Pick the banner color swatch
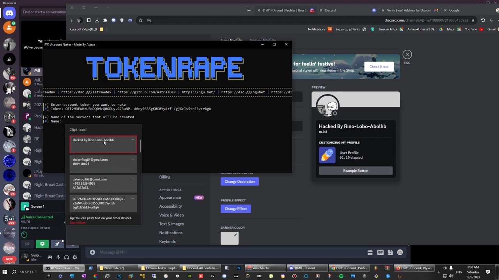499x280 pixels. coord(230,238)
